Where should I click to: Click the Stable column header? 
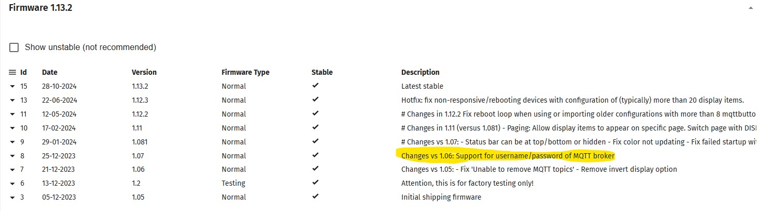tap(322, 72)
